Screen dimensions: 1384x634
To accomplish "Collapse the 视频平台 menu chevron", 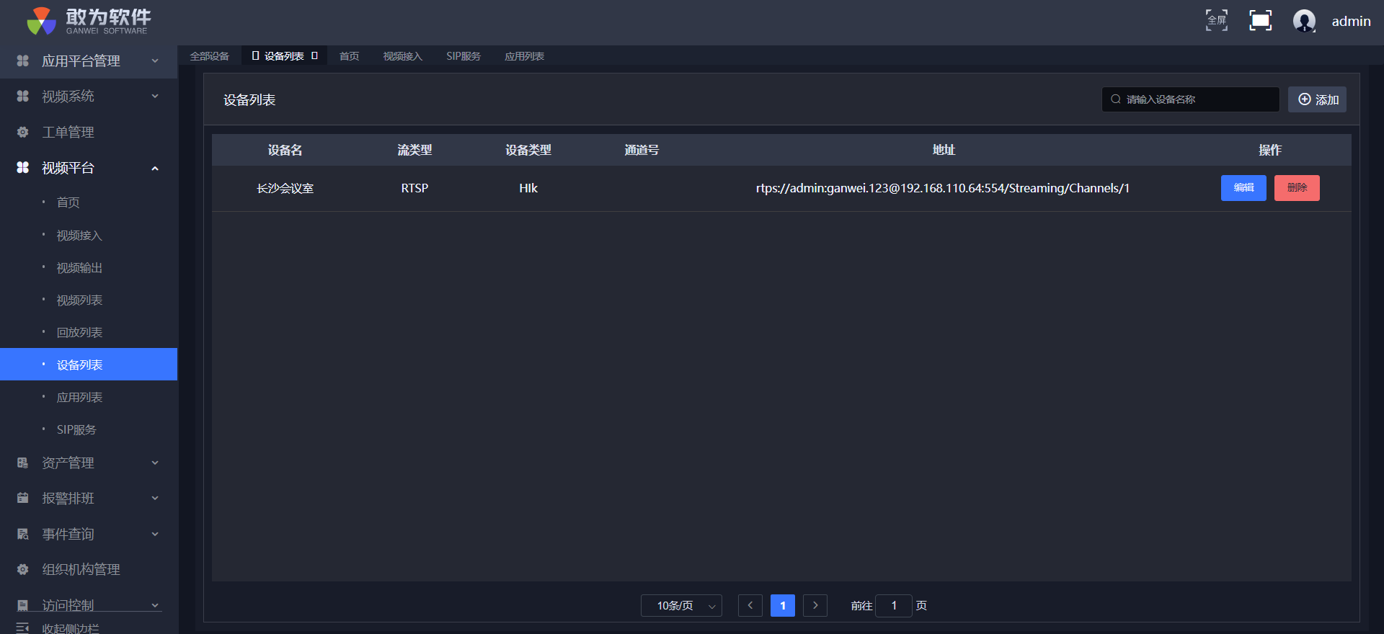I will [x=154, y=168].
